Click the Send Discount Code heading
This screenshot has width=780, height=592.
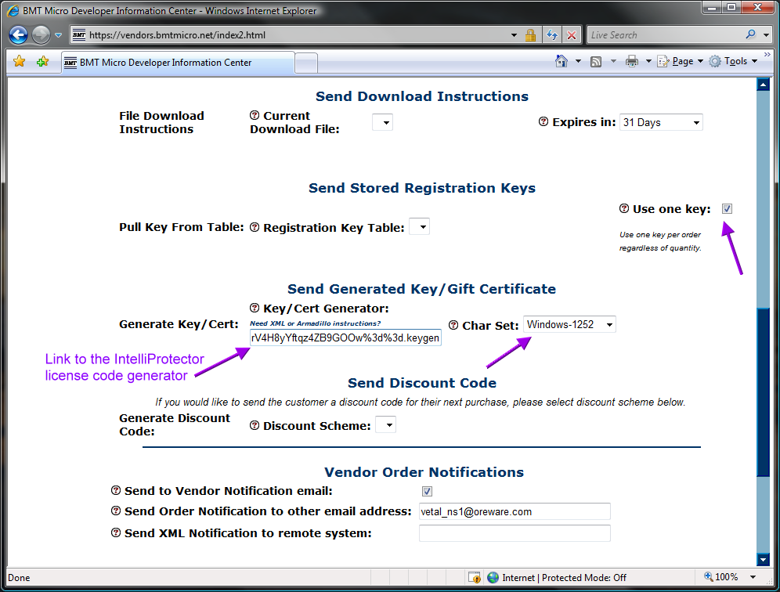pos(422,383)
